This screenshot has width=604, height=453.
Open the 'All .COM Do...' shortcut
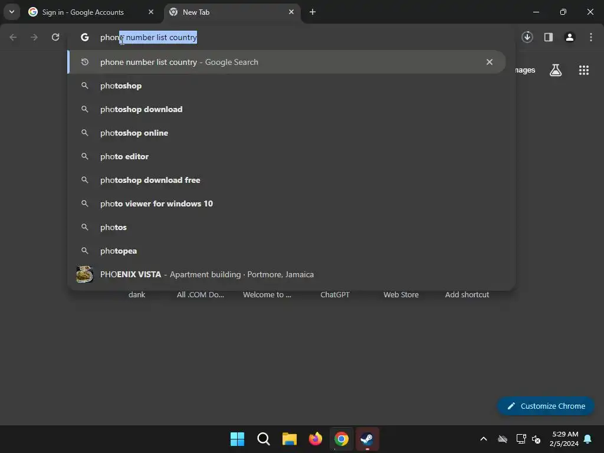(x=201, y=295)
